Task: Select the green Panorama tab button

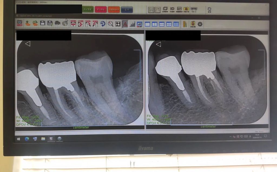Action: [88, 9]
